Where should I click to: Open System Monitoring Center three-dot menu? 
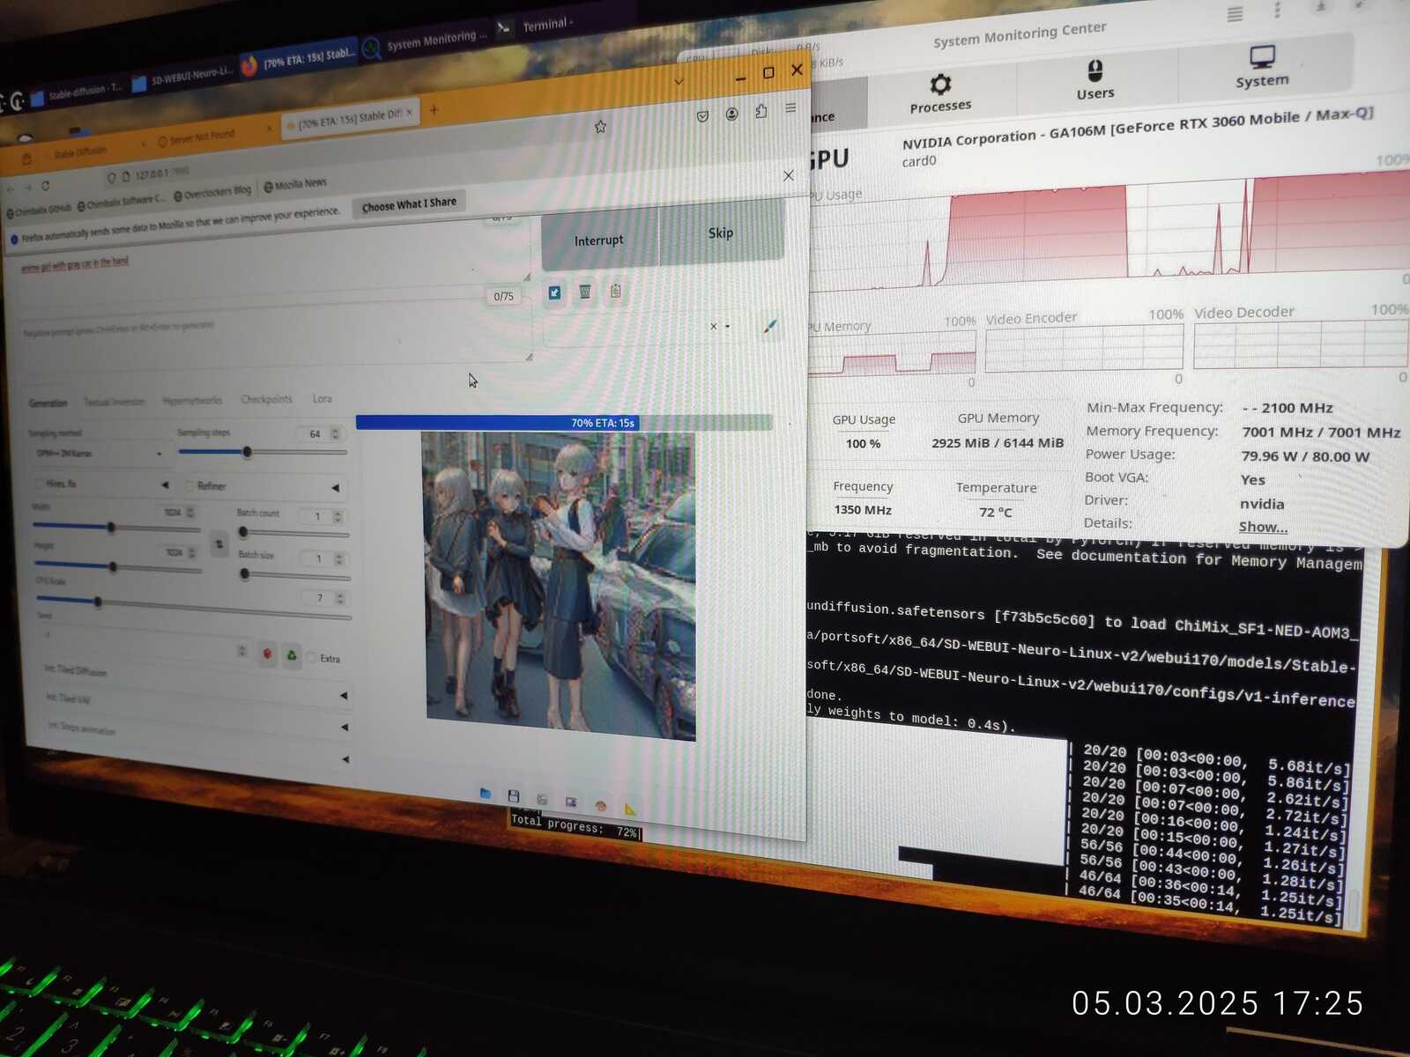click(x=1277, y=11)
